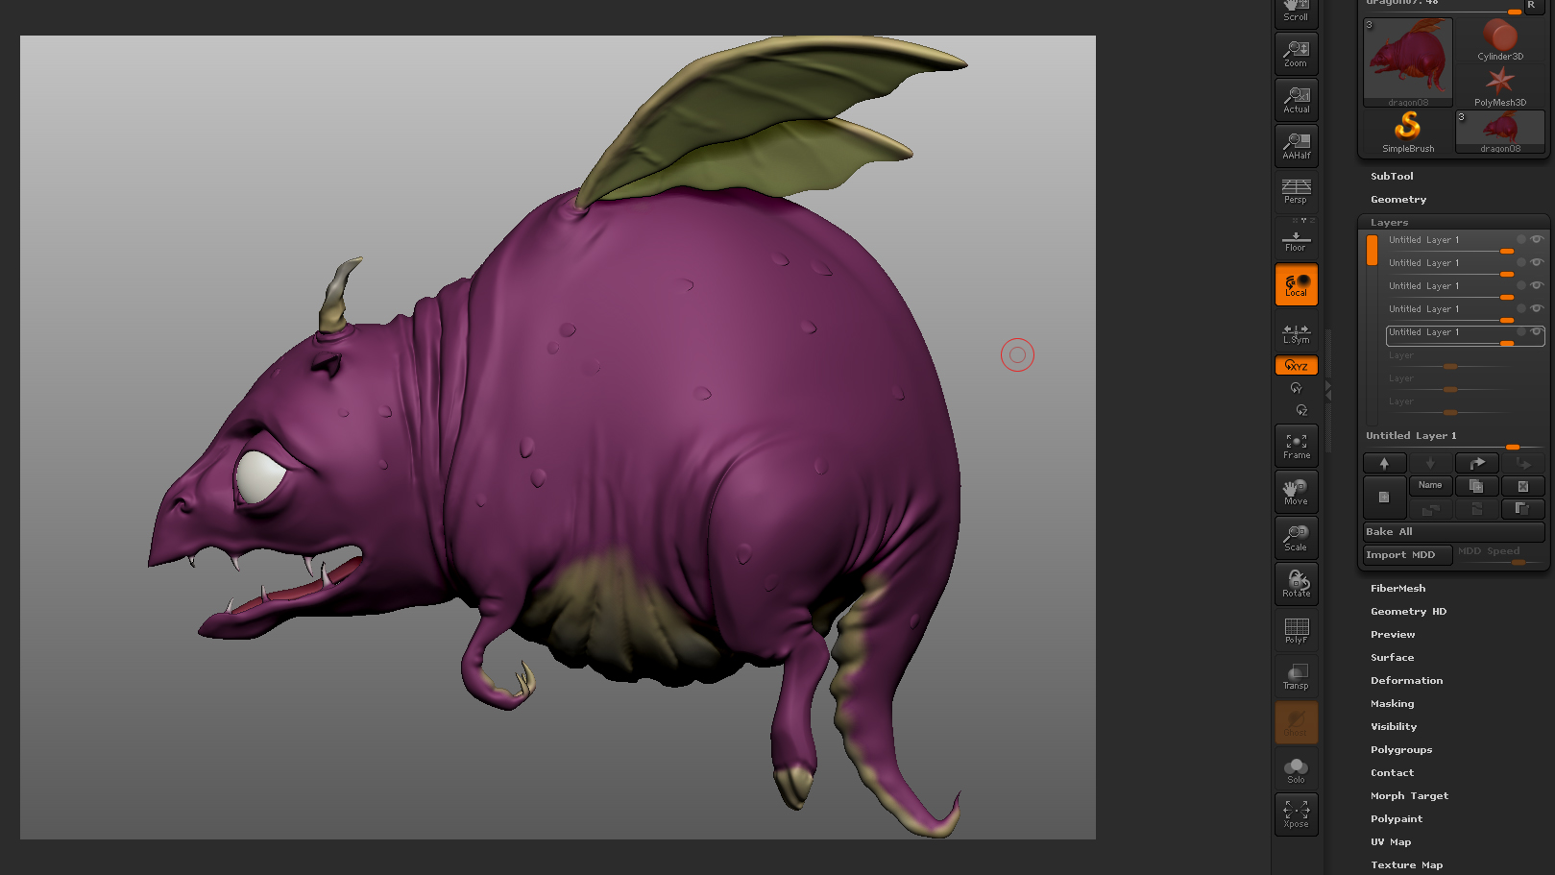Open the Visibility subpalette

click(1394, 727)
